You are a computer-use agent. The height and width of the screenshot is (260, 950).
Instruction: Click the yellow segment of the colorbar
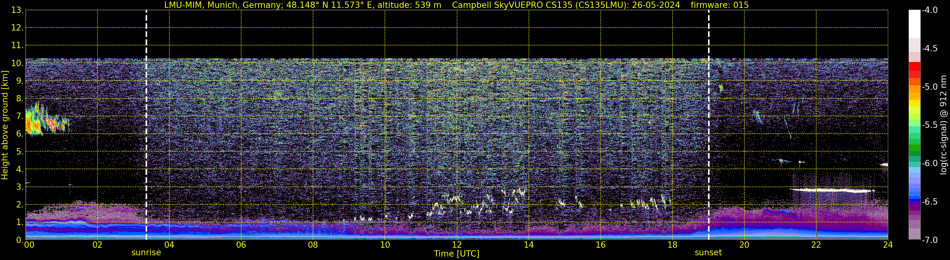915,103
